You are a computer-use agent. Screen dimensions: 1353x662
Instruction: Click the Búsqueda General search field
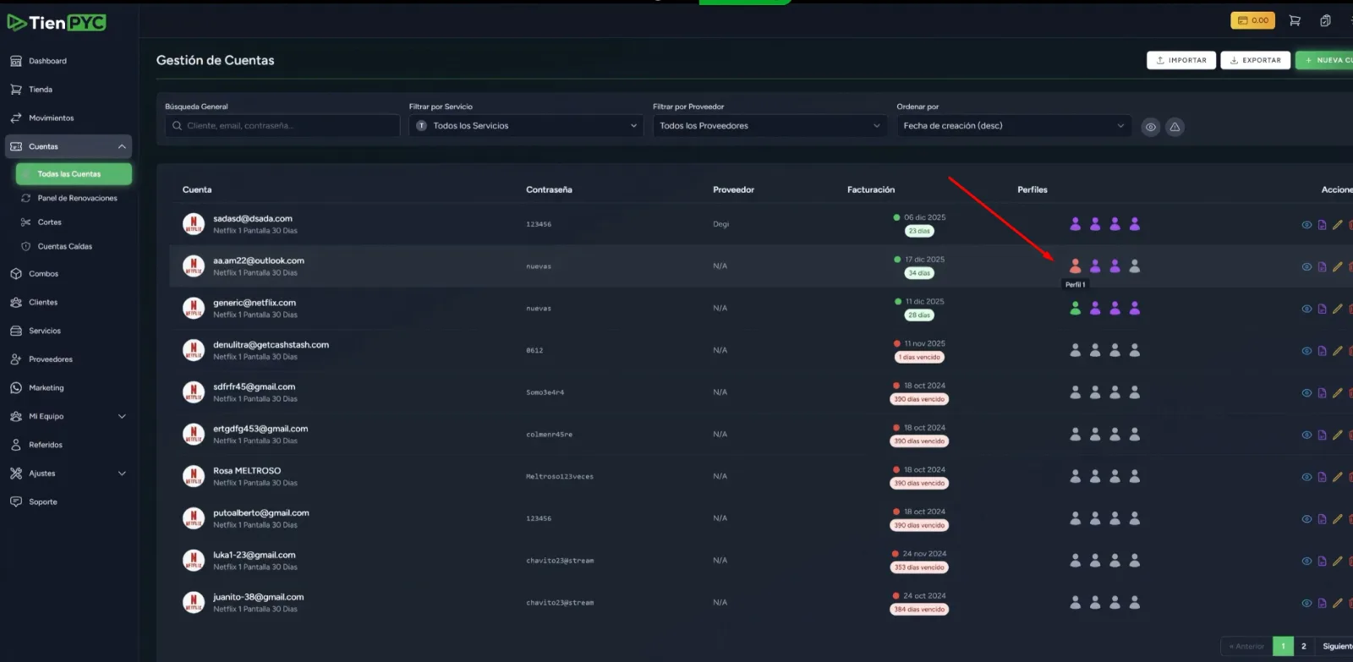(282, 126)
